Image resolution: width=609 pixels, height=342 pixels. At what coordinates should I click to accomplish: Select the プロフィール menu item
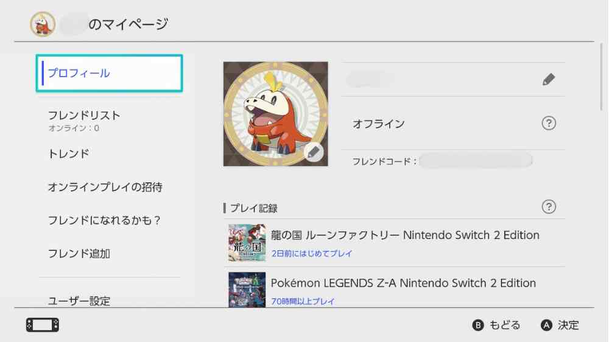click(110, 73)
